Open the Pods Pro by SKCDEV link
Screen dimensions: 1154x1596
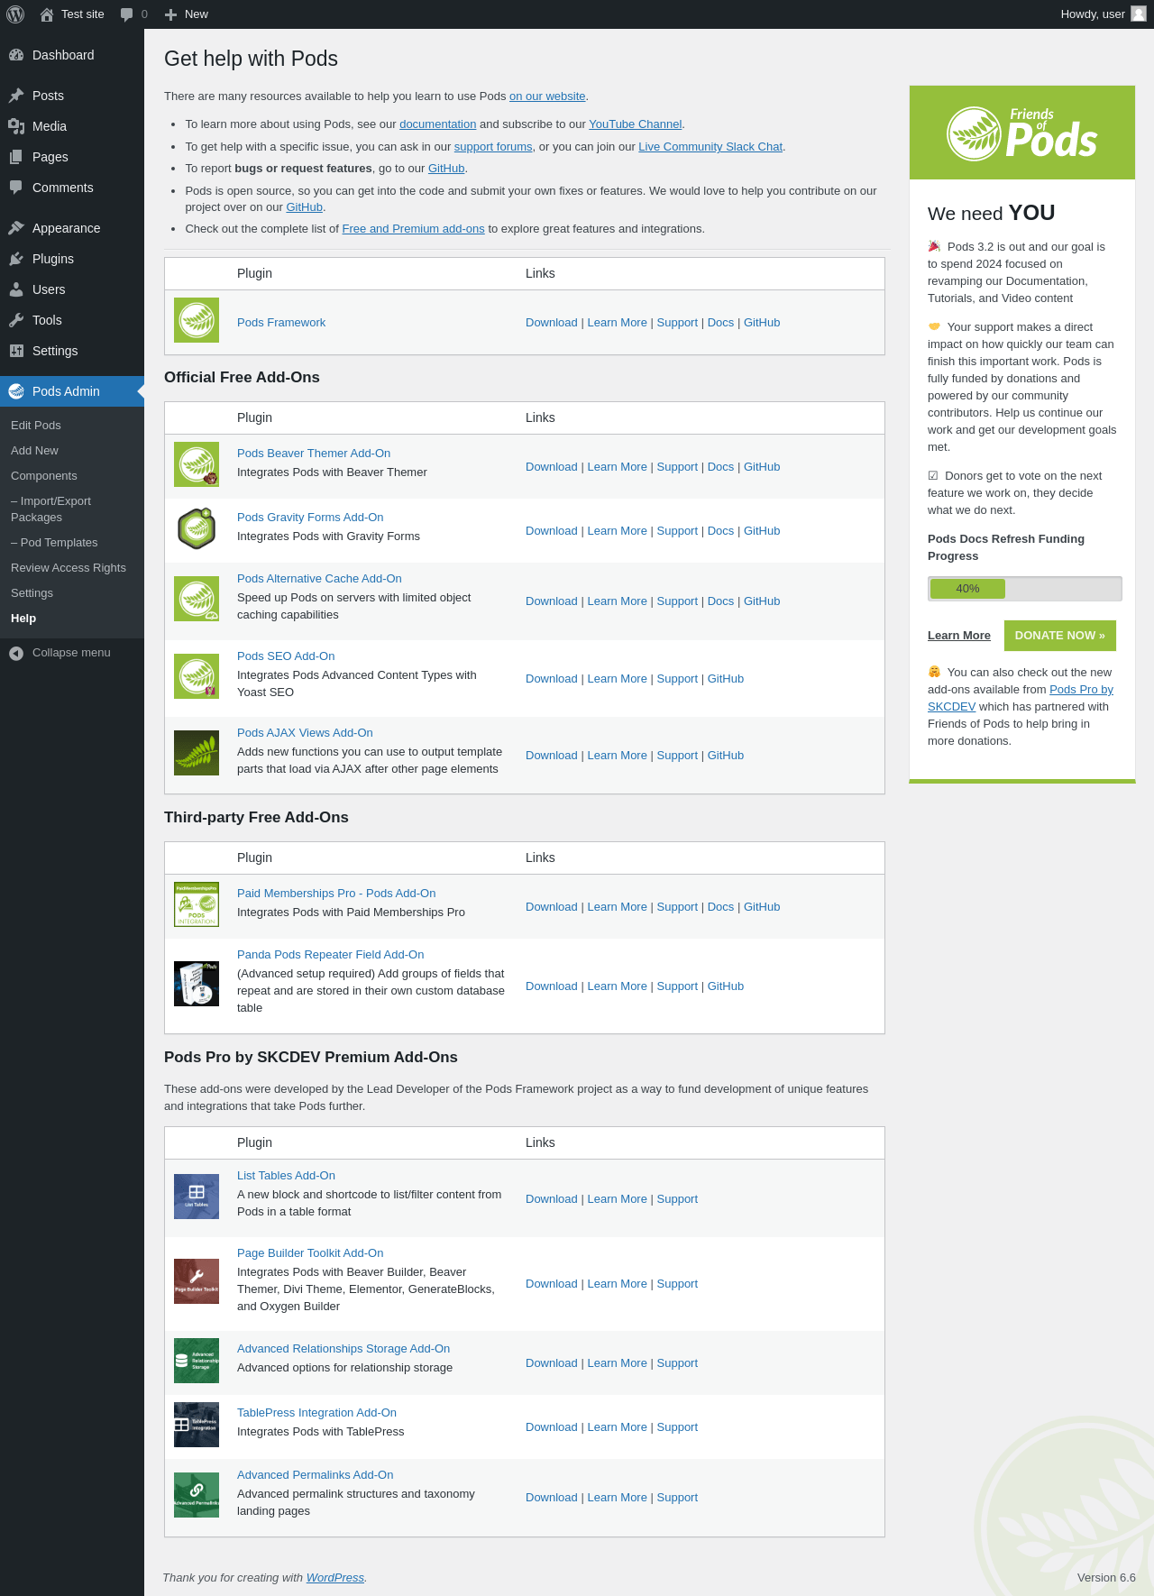(1021, 698)
